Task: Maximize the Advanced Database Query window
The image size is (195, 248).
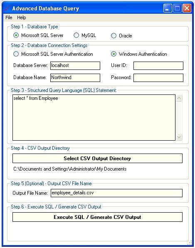Action: pos(177,8)
